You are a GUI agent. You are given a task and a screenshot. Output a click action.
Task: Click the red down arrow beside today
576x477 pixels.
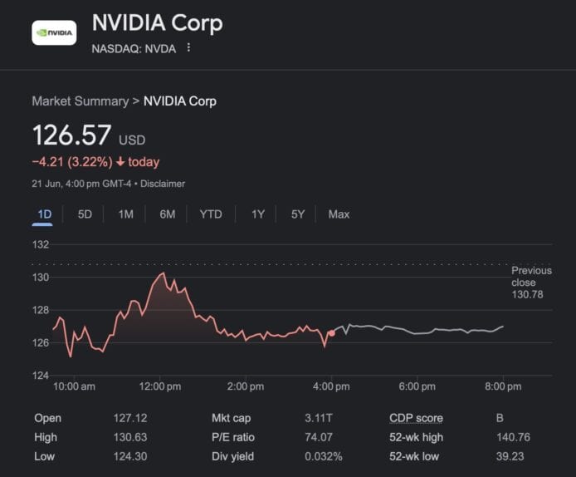(120, 162)
